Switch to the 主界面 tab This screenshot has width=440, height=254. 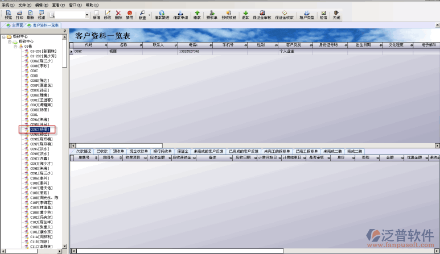tap(15, 25)
